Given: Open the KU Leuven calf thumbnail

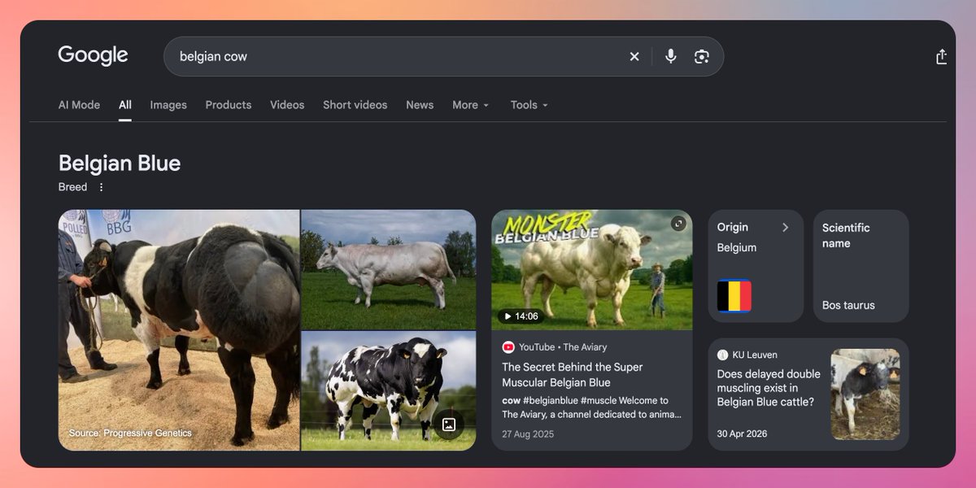Looking at the screenshot, I should (865, 394).
